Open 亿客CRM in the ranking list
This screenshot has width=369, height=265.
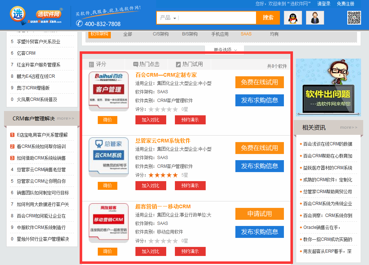coord(26,53)
